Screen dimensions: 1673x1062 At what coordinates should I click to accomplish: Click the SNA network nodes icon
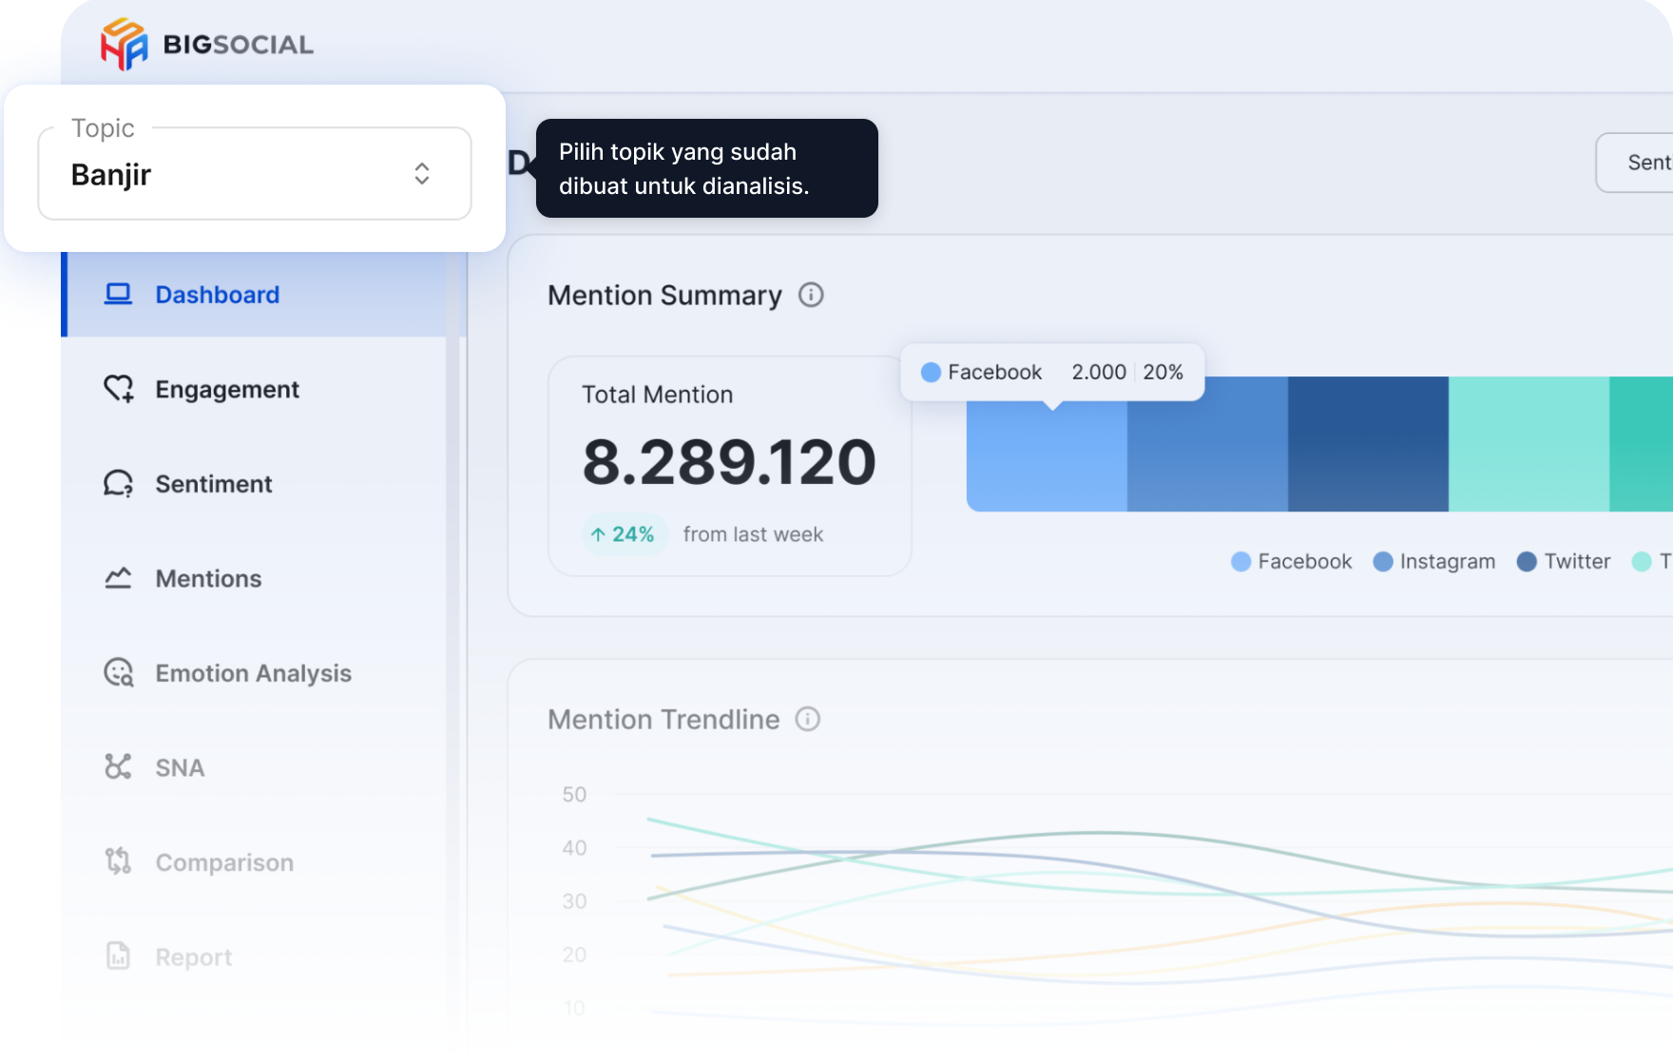118,767
